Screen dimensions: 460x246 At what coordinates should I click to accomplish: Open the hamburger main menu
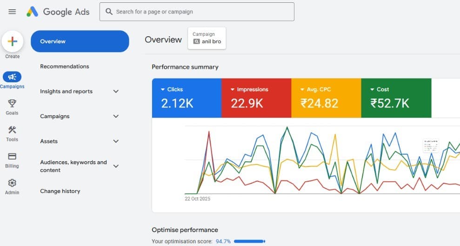click(x=12, y=12)
